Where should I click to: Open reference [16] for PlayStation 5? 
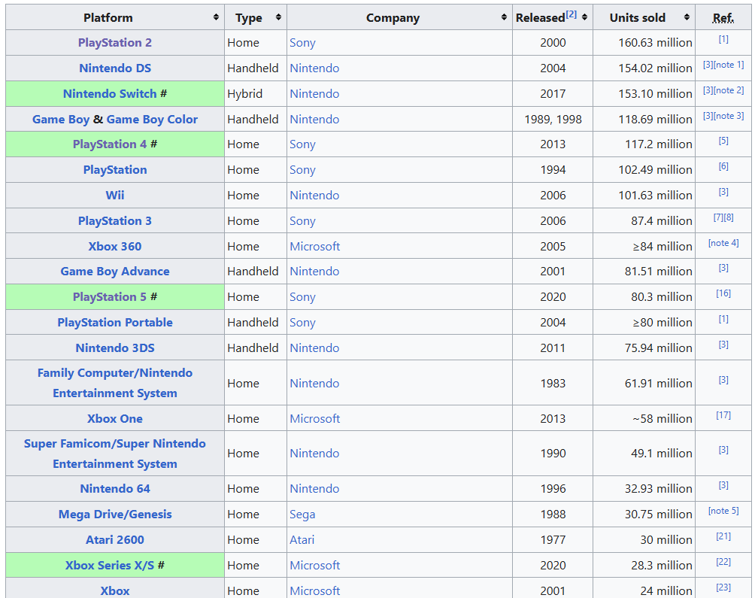point(723,294)
